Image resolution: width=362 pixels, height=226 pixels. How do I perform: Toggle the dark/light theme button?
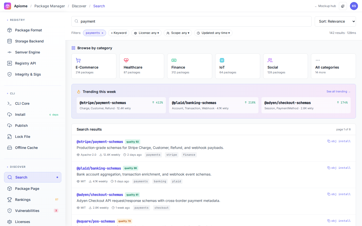[x=343, y=6]
